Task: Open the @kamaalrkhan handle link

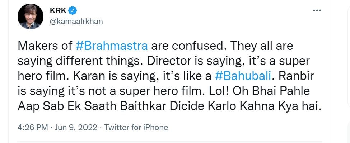Action: [x=76, y=22]
